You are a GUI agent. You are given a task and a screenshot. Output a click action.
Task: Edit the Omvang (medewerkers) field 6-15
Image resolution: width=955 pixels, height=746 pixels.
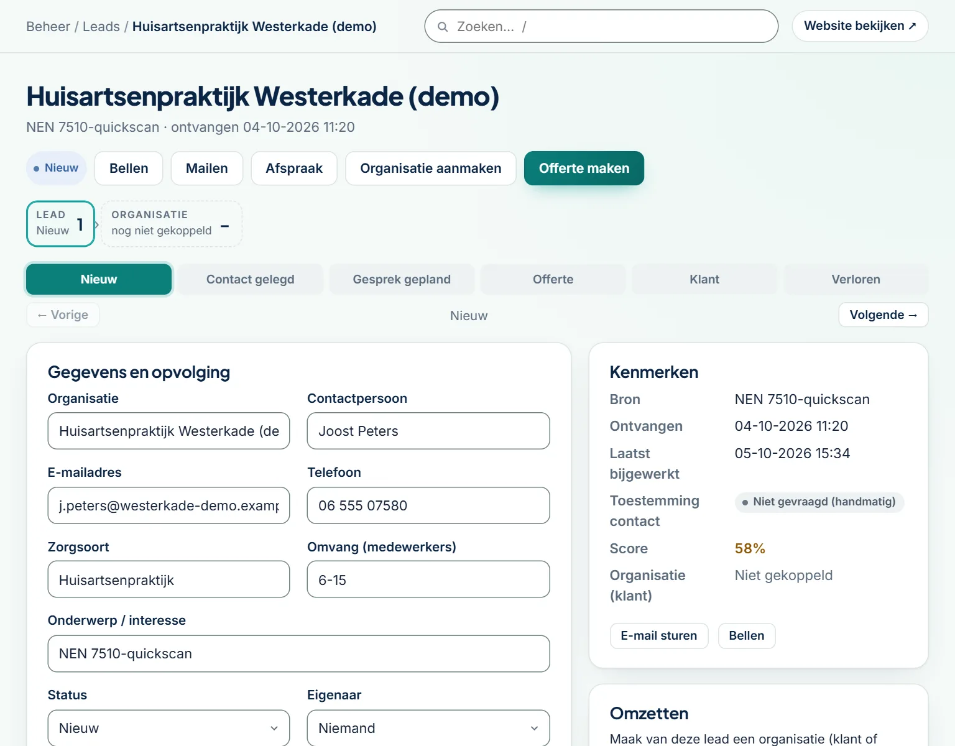[428, 579]
